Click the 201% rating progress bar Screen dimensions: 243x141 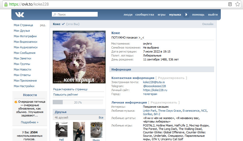pos(78,102)
